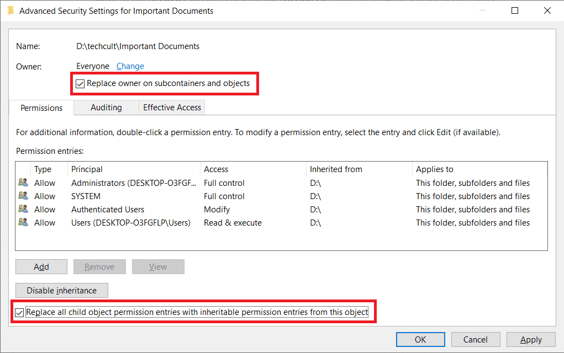Cancel the security settings dialog
Image resolution: width=564 pixels, height=353 pixels.
(x=476, y=339)
